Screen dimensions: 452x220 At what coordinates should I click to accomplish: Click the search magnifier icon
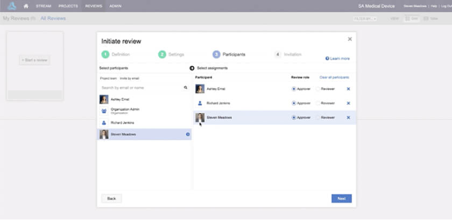(186, 87)
